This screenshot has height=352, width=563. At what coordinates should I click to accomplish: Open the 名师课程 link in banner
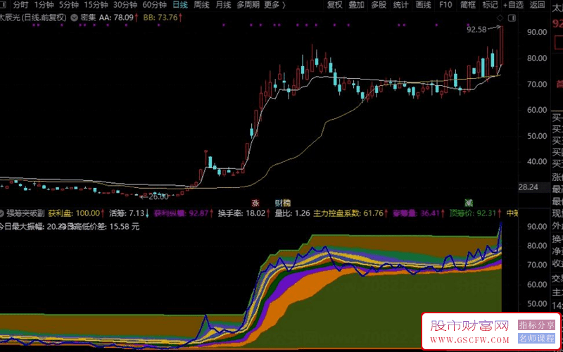tap(536, 339)
